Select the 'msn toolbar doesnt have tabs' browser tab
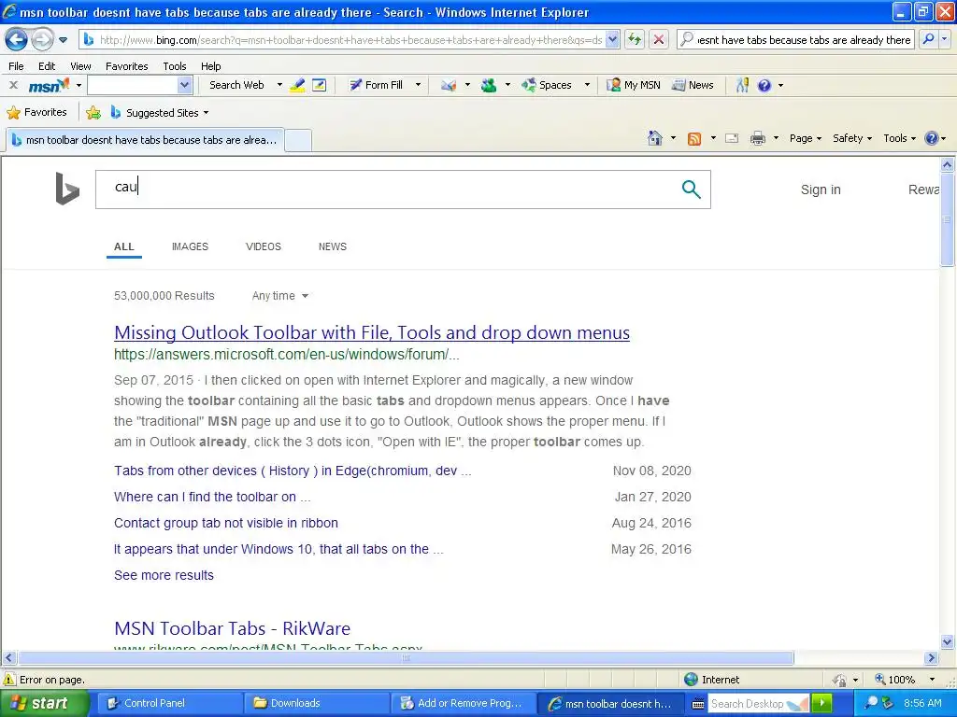Screen dimensions: 957x717 point(145,140)
